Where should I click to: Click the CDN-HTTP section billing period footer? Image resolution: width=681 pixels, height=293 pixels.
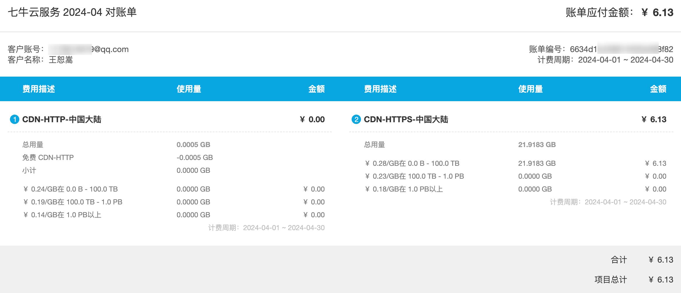pos(266,227)
